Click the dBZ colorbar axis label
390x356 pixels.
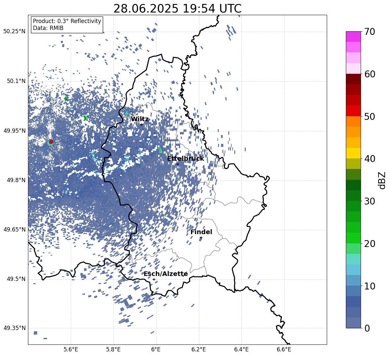pyautogui.click(x=382, y=180)
